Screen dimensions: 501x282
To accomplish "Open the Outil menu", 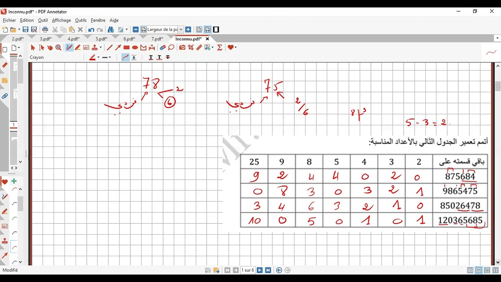I will [43, 20].
